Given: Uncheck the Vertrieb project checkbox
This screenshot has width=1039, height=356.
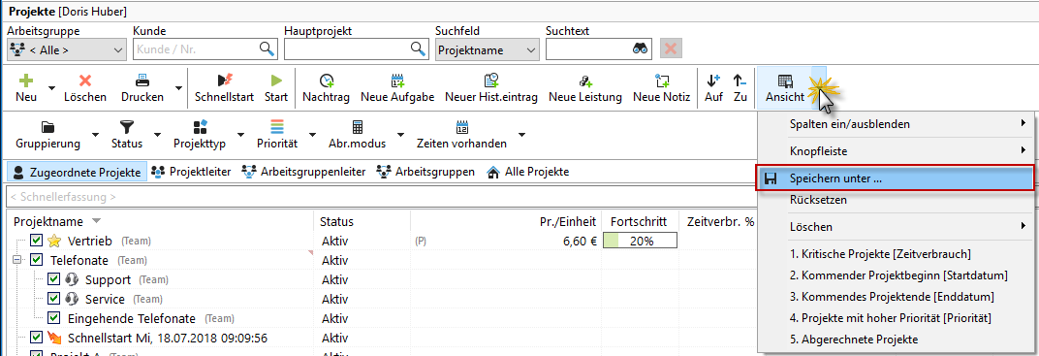Looking at the screenshot, I should (x=37, y=241).
